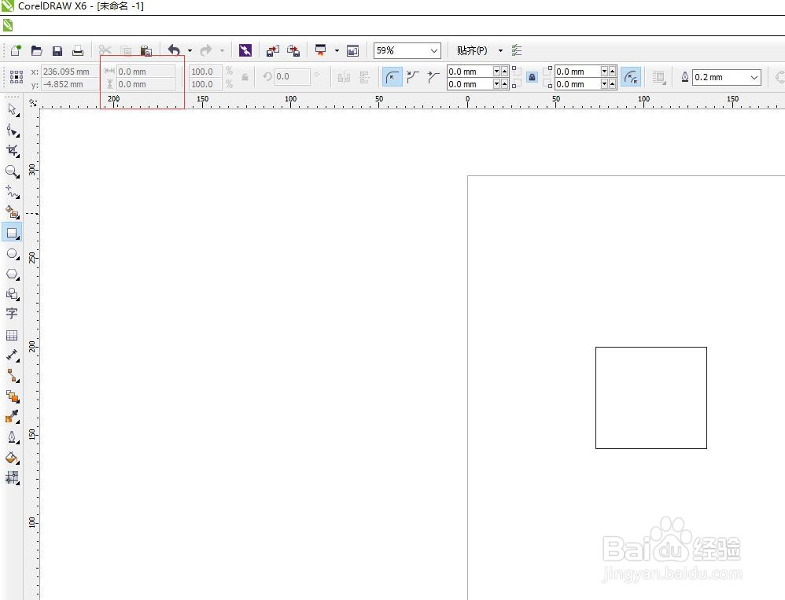This screenshot has width=785, height=600.
Task: Select the Ellipse tool
Action: [x=13, y=254]
